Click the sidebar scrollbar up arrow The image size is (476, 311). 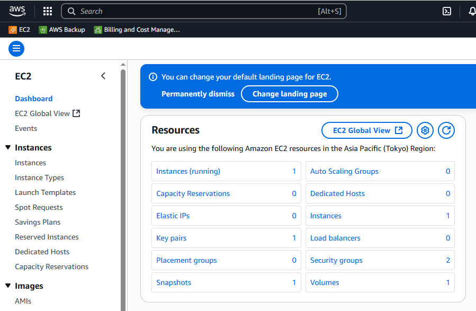coord(123,65)
